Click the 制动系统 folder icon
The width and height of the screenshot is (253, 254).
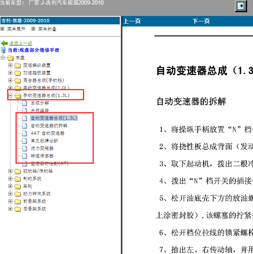pyautogui.click(x=18, y=179)
